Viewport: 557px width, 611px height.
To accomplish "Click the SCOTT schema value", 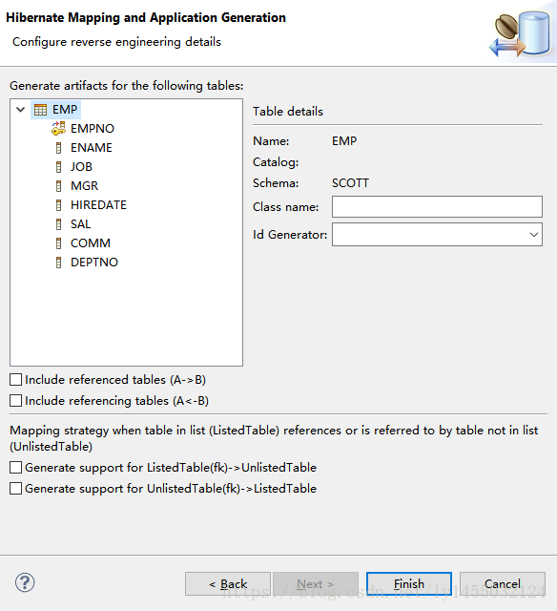I will pyautogui.click(x=350, y=183).
